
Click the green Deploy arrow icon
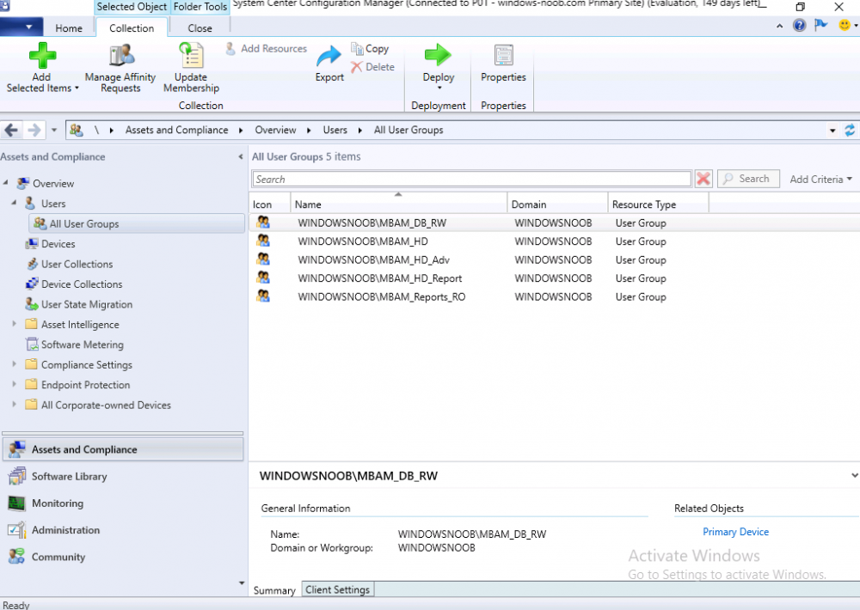438,55
